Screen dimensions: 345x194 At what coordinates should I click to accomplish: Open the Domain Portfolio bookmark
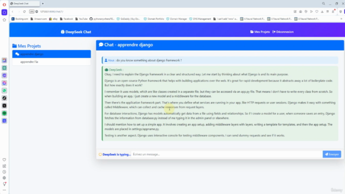pyautogui.click(x=154, y=19)
